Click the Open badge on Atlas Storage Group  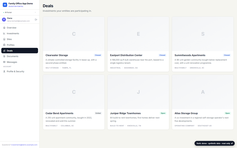[228, 113]
